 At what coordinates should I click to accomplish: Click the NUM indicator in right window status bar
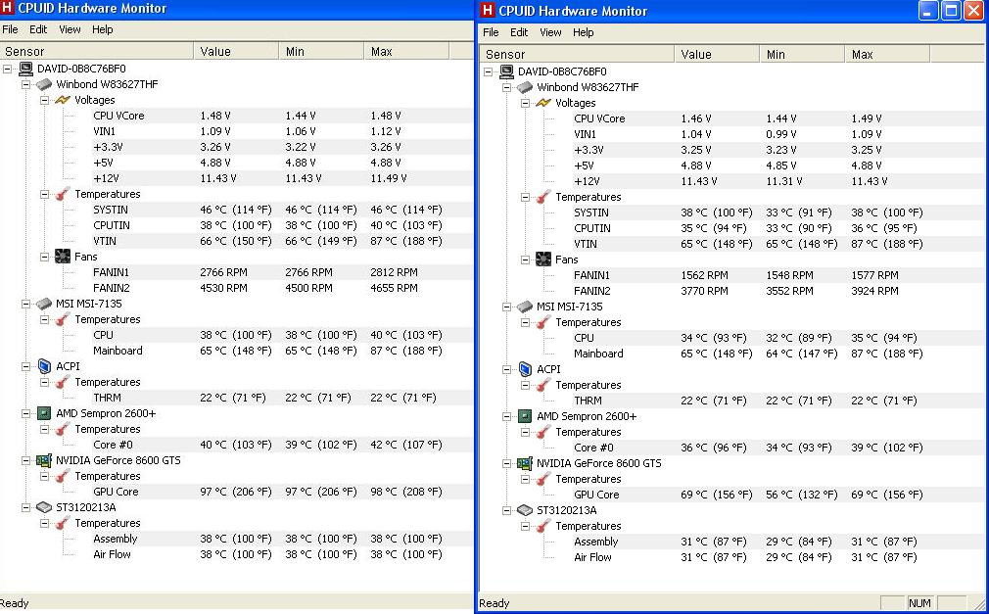coord(919,603)
